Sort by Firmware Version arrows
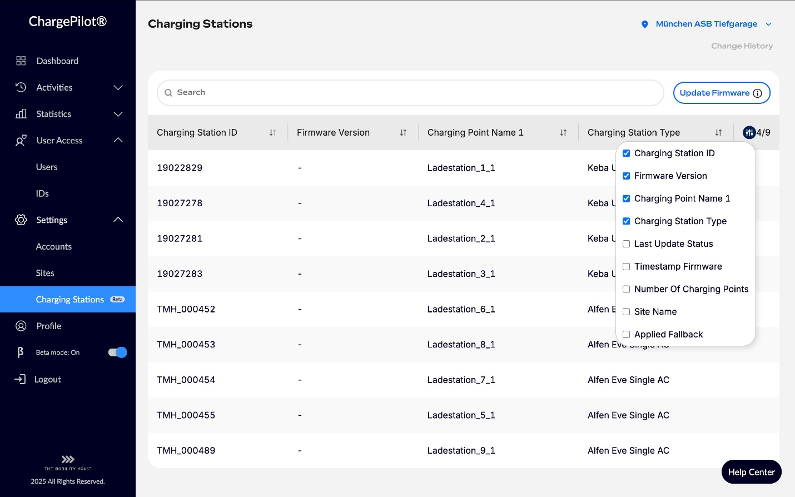 [403, 132]
